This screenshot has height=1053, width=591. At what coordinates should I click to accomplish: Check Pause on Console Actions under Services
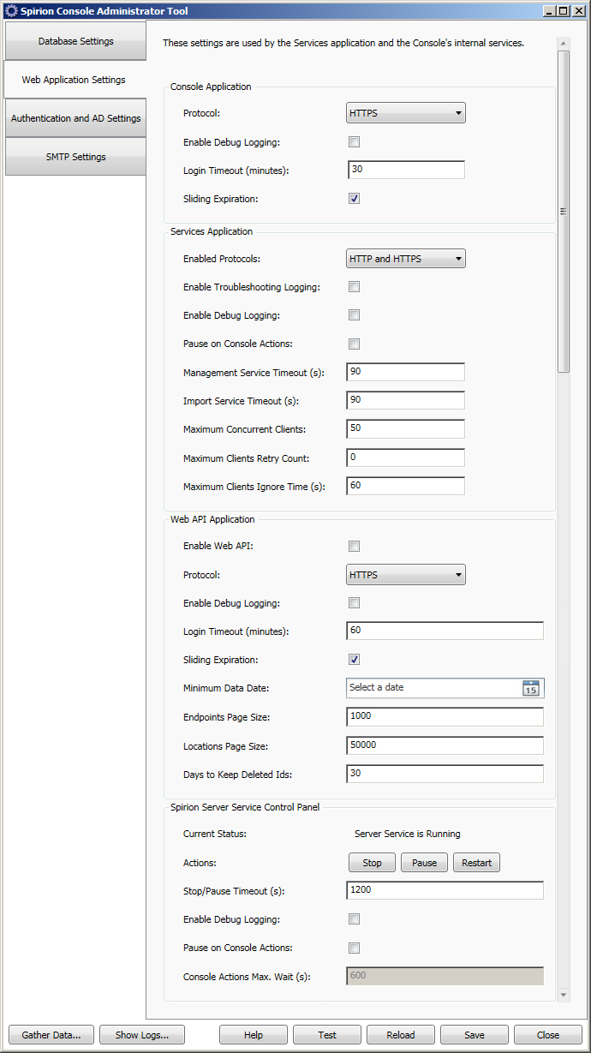pyautogui.click(x=354, y=344)
